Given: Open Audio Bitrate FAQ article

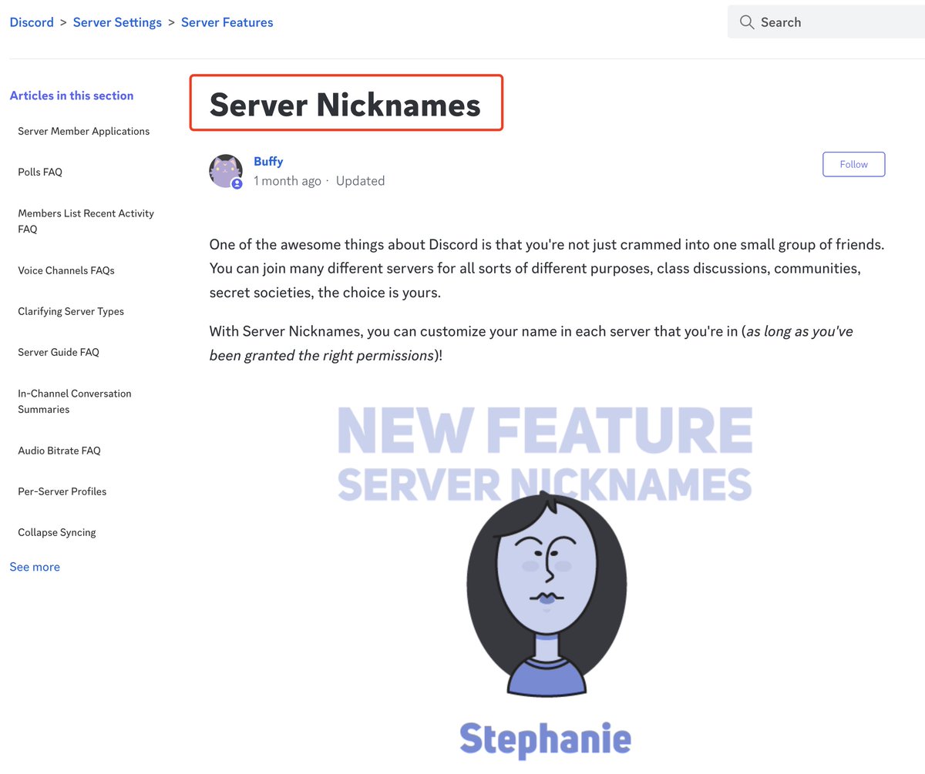Looking at the screenshot, I should point(59,451).
